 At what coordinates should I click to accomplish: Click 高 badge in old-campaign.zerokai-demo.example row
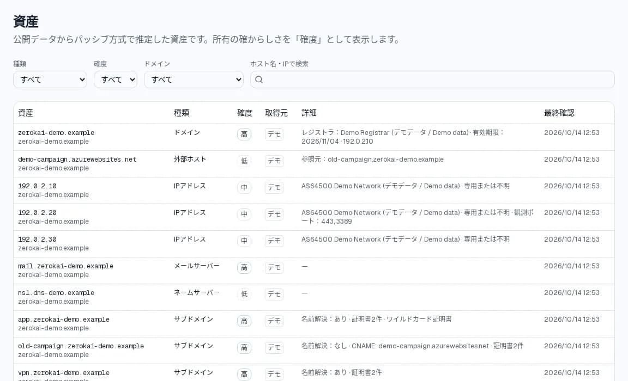pyautogui.click(x=244, y=348)
